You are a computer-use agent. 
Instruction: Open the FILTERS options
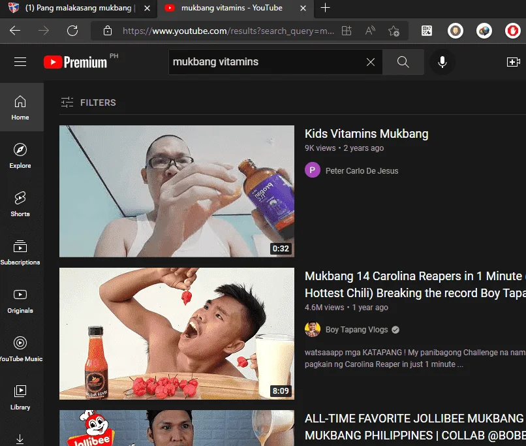(89, 103)
